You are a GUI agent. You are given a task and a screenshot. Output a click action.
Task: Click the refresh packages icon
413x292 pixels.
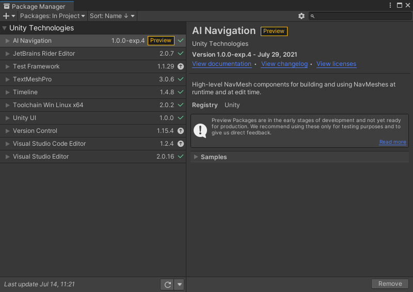pos(167,284)
